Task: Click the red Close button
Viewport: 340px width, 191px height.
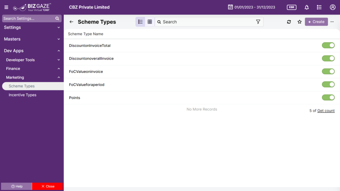Action: coord(47,186)
